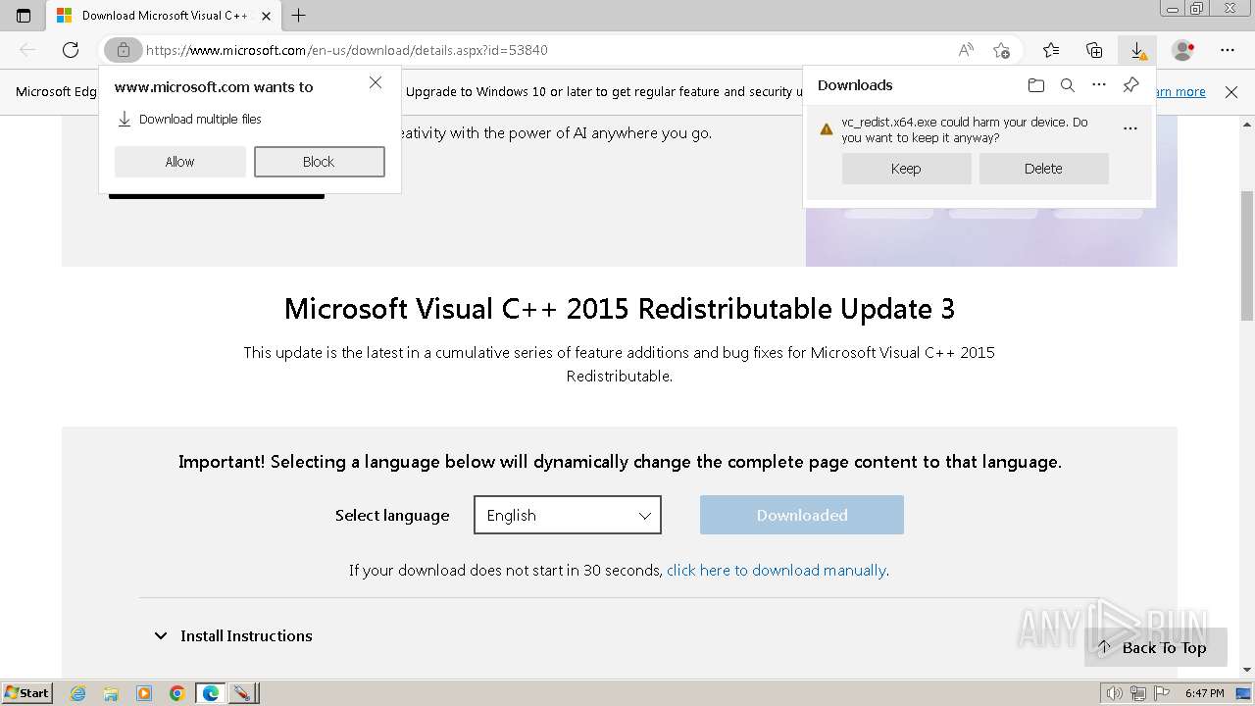The width and height of the screenshot is (1255, 706).
Task: View site information via the lock icon
Action: tap(123, 50)
